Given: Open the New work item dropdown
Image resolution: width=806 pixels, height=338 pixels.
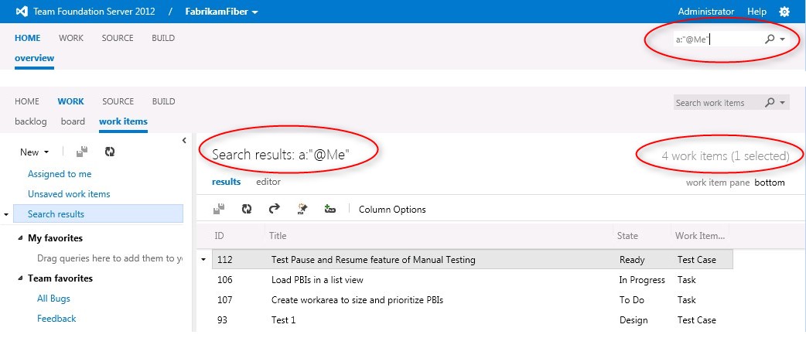Looking at the screenshot, I should pyautogui.click(x=35, y=152).
